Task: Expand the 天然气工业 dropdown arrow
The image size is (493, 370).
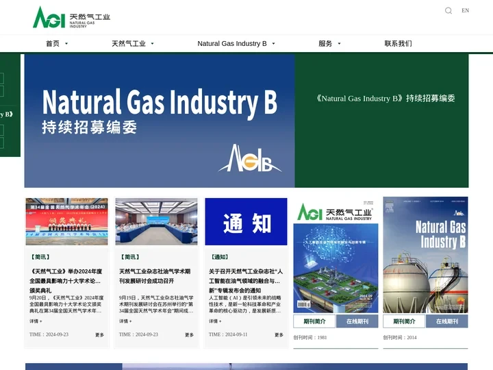Action: pos(153,44)
